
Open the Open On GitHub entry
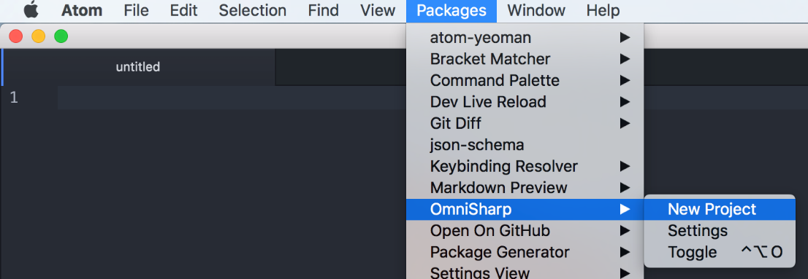[525, 231]
